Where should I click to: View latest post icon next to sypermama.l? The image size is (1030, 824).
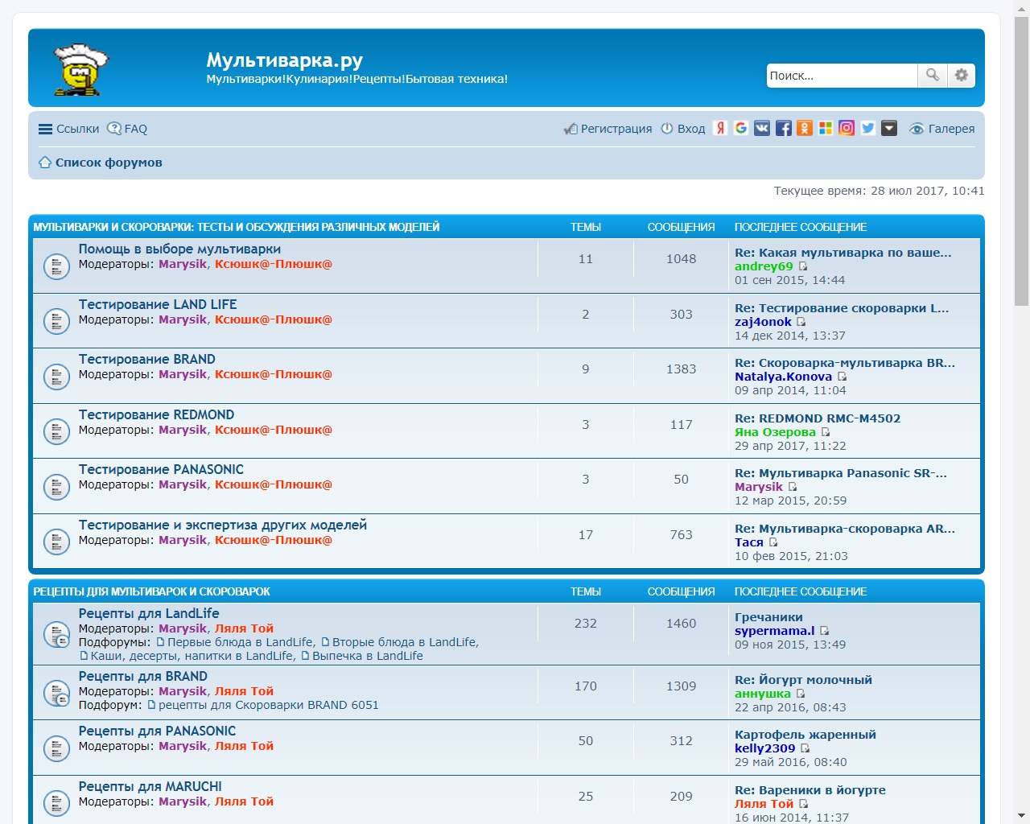pyautogui.click(x=824, y=632)
